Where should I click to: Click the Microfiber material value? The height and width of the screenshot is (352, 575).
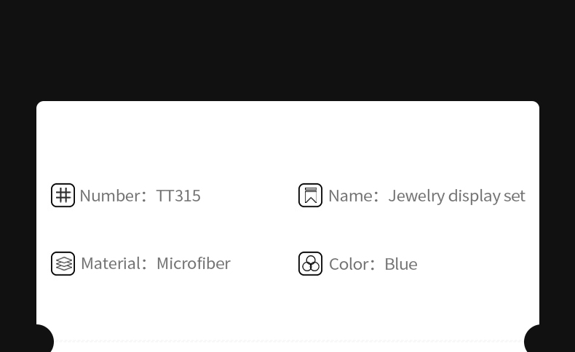[x=193, y=263]
